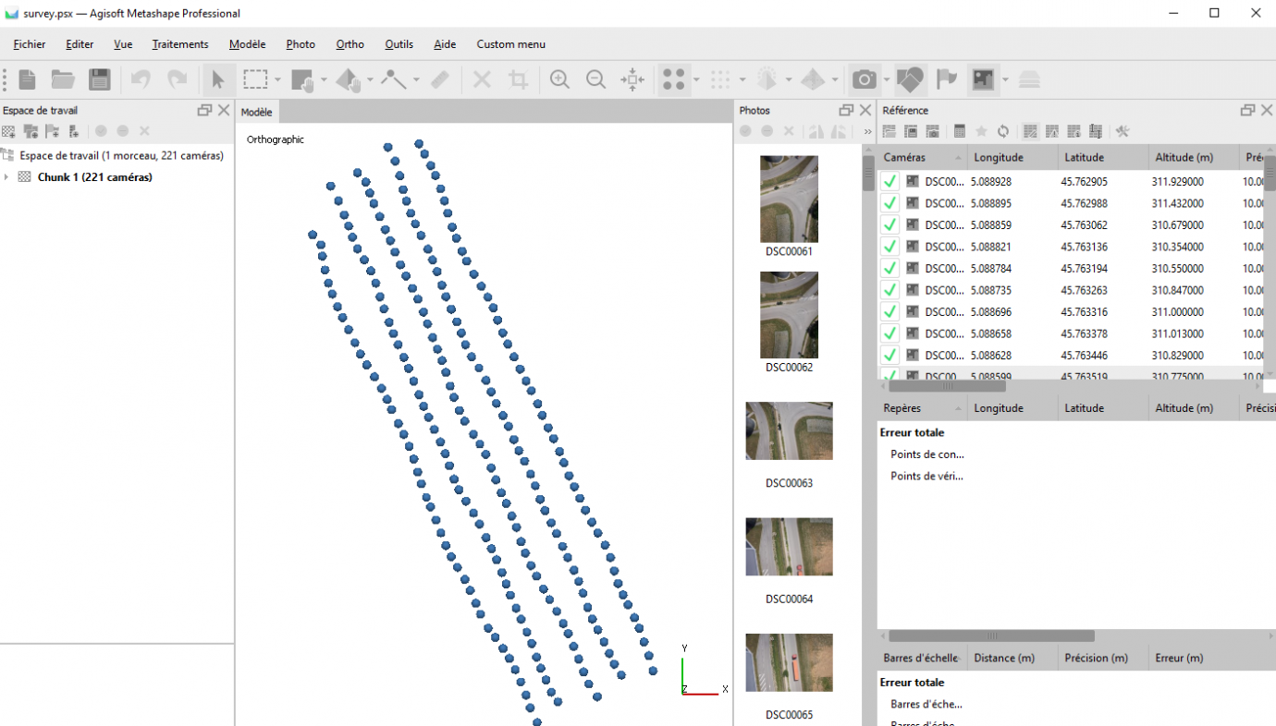Open Reference settings with the wrench icon
Viewport: 1276px width, 726px height.
pyautogui.click(x=1123, y=130)
